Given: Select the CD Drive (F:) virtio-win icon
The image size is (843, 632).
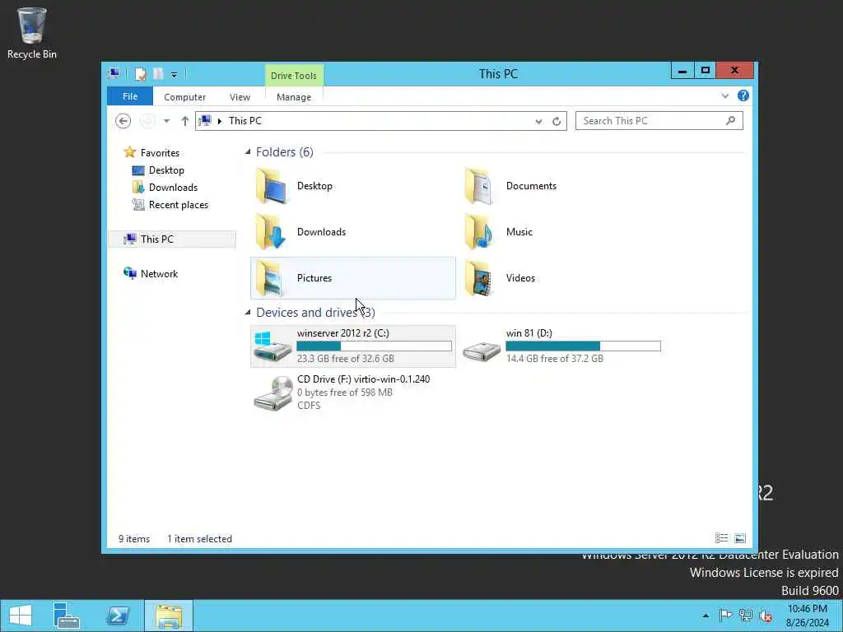Looking at the screenshot, I should 272,393.
